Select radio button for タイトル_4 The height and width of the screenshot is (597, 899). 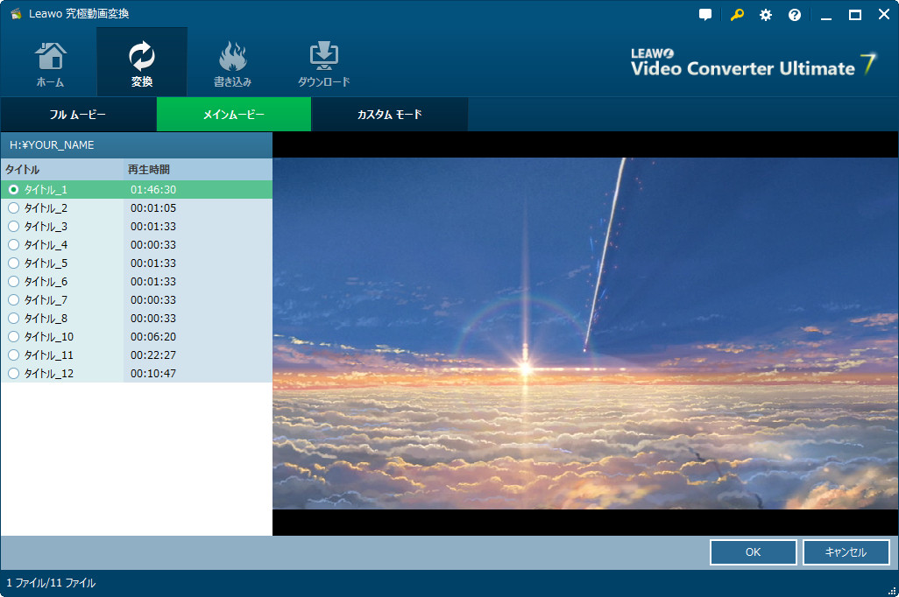click(14, 244)
